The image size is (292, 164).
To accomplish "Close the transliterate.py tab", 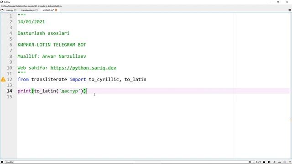I will 36,10.
